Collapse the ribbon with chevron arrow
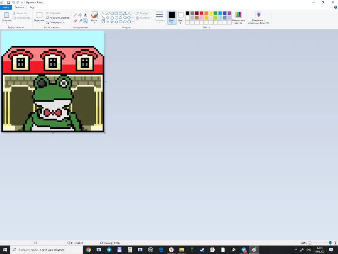338x254 pixels. [331, 8]
